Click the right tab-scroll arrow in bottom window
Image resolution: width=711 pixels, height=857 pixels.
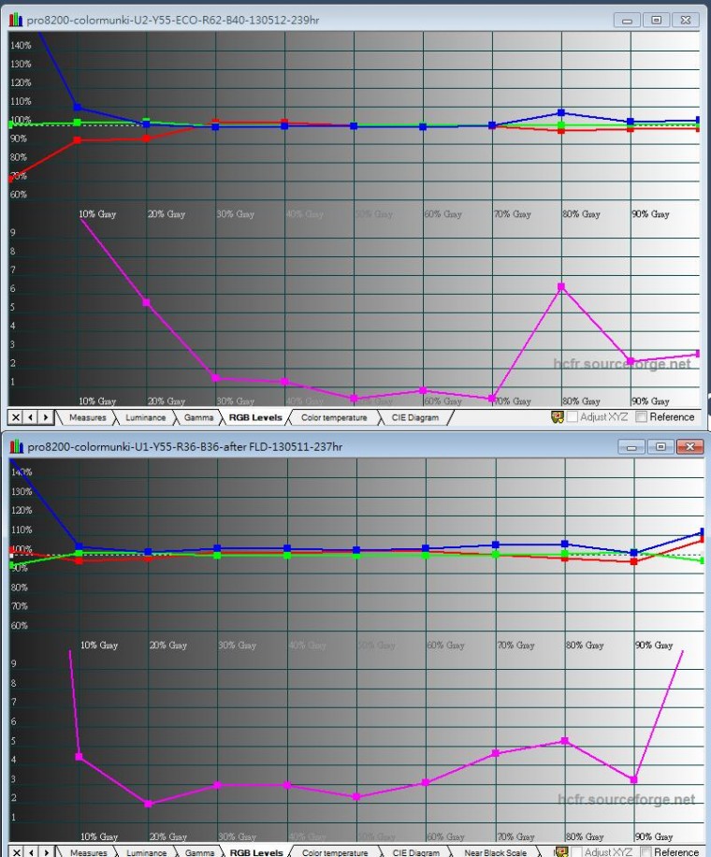pyautogui.click(x=47, y=852)
